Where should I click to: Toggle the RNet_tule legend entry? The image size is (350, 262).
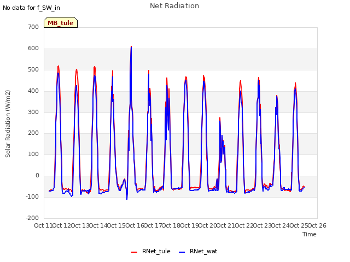[x=151, y=251]
